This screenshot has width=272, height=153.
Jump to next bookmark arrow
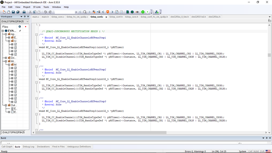point(112,12)
